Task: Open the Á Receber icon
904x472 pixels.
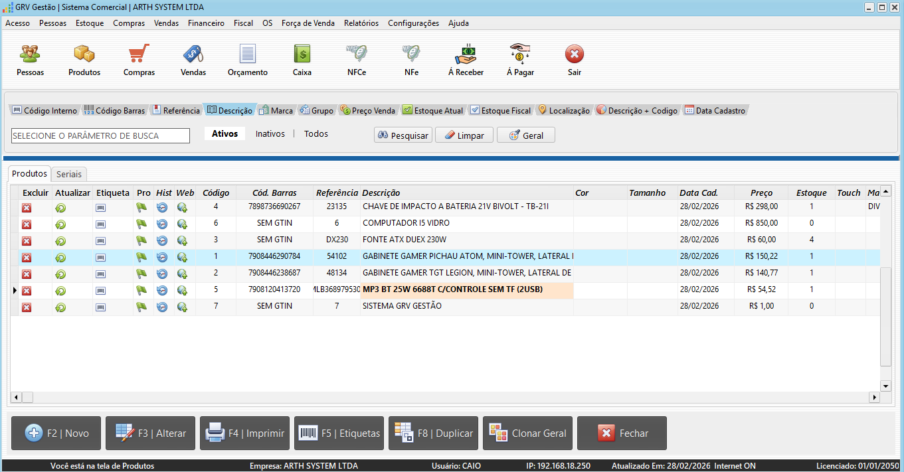Action: coord(466,54)
